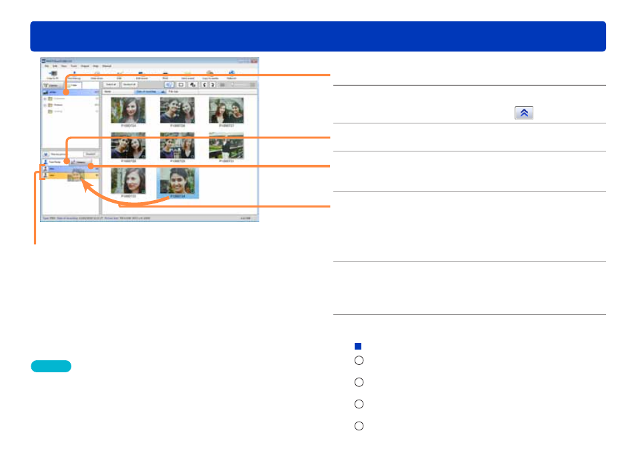
Task: Expand the first folder in the tree
Action: click(45, 99)
